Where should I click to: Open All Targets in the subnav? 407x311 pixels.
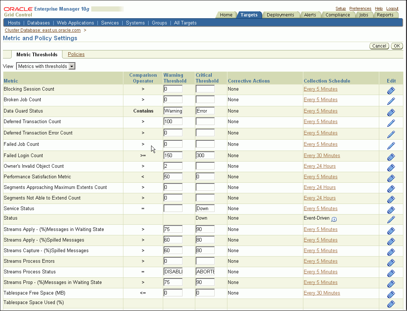pos(185,23)
